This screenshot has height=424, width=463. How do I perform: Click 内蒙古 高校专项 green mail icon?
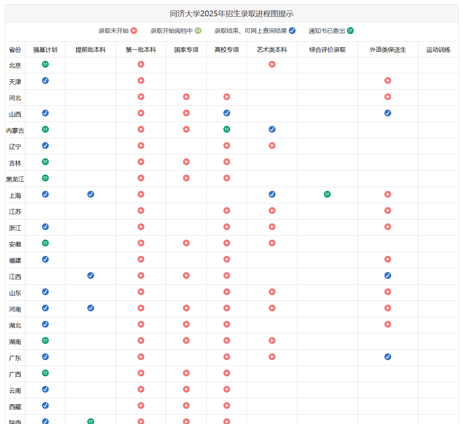pyautogui.click(x=227, y=129)
